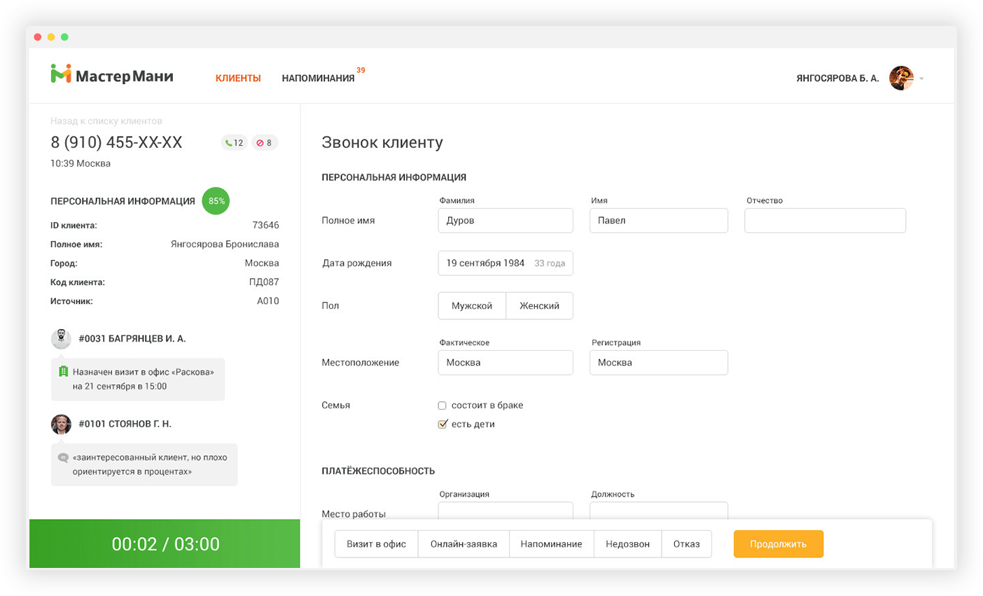Screen dimensions: 983x596
Task: Click the 10:39 Москва local time
Action: [81, 164]
